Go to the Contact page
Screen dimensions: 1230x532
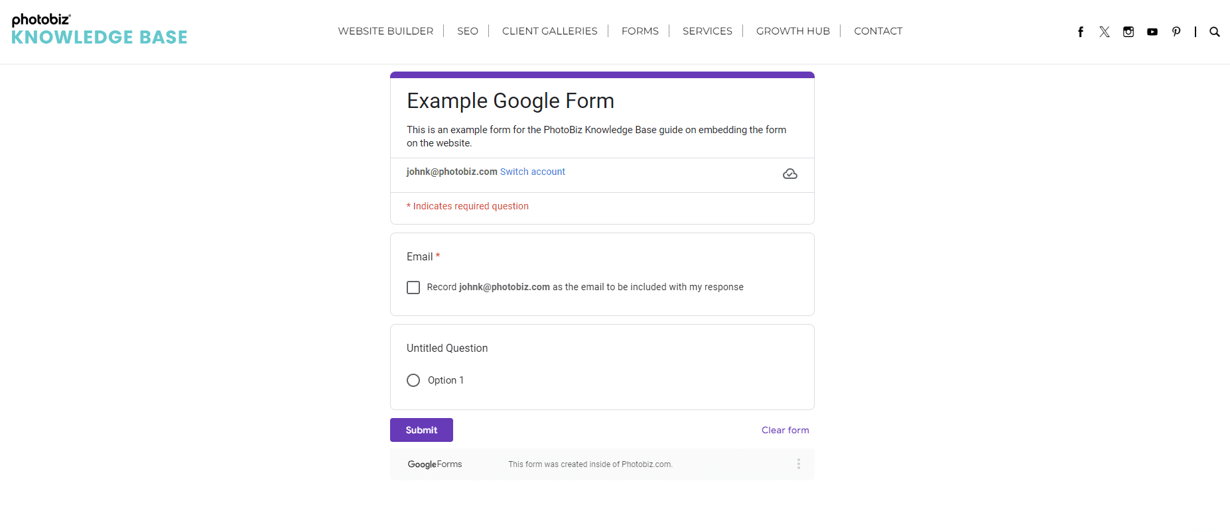pos(878,31)
